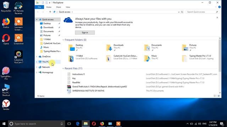Image resolution: width=227 pixels, height=127 pixels.
Task: Click File Explorer taskbar icon
Action: click(86, 124)
